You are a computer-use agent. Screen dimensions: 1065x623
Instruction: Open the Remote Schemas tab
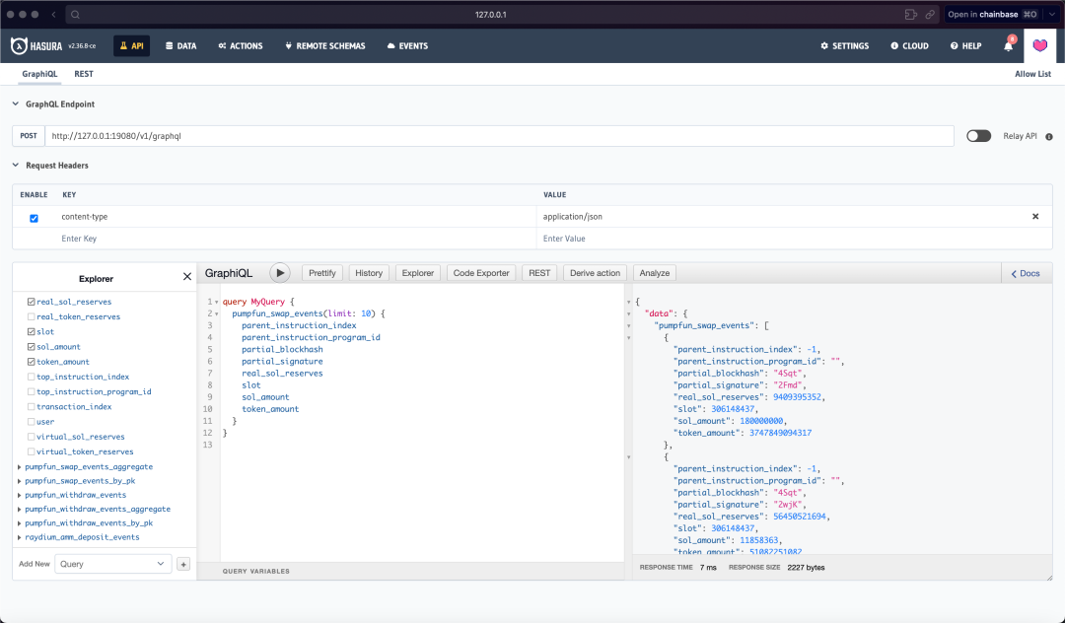click(x=325, y=46)
